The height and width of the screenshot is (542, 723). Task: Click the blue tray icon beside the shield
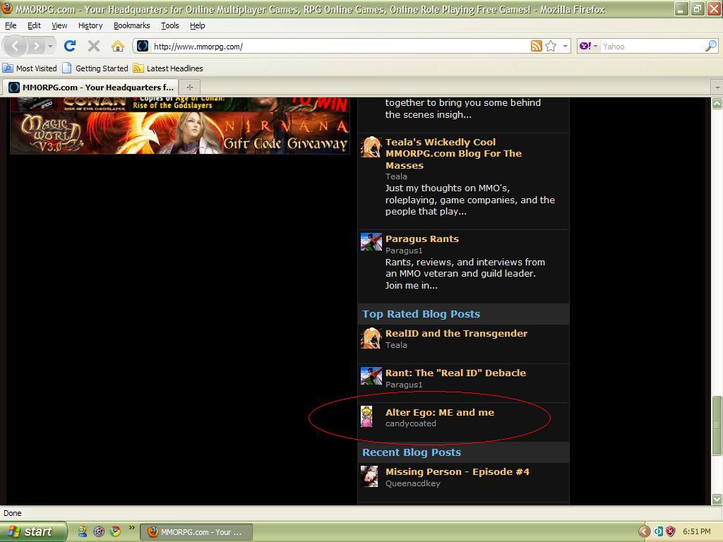(x=658, y=531)
